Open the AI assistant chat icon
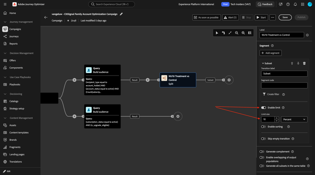 coord(281,4)
